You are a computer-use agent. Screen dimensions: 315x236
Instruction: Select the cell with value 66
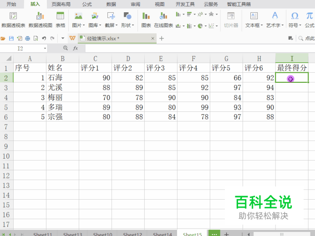pos(226,78)
